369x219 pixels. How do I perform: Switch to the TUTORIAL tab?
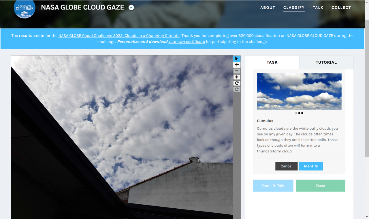(326, 62)
